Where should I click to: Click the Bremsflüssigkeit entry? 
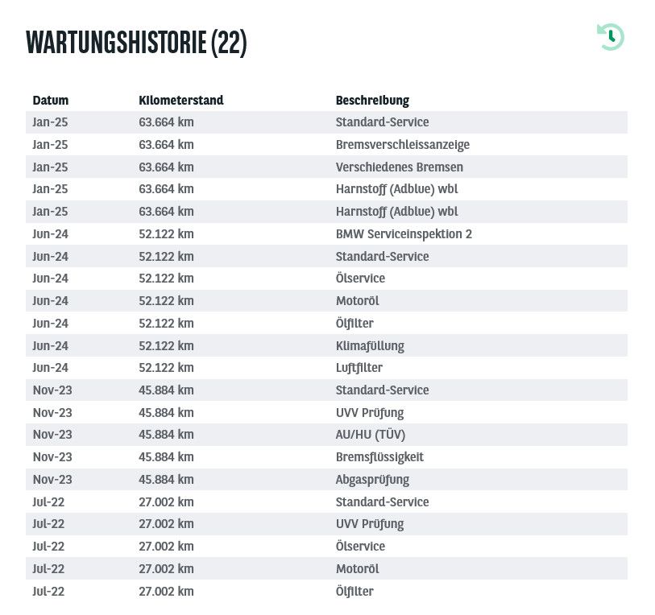[x=379, y=457]
